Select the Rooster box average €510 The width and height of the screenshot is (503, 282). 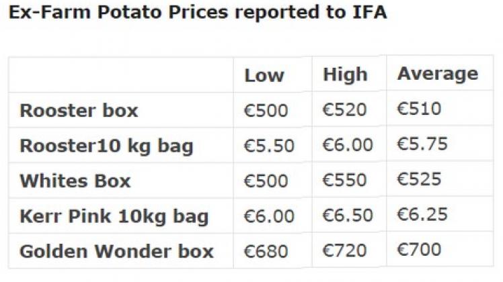tap(419, 109)
